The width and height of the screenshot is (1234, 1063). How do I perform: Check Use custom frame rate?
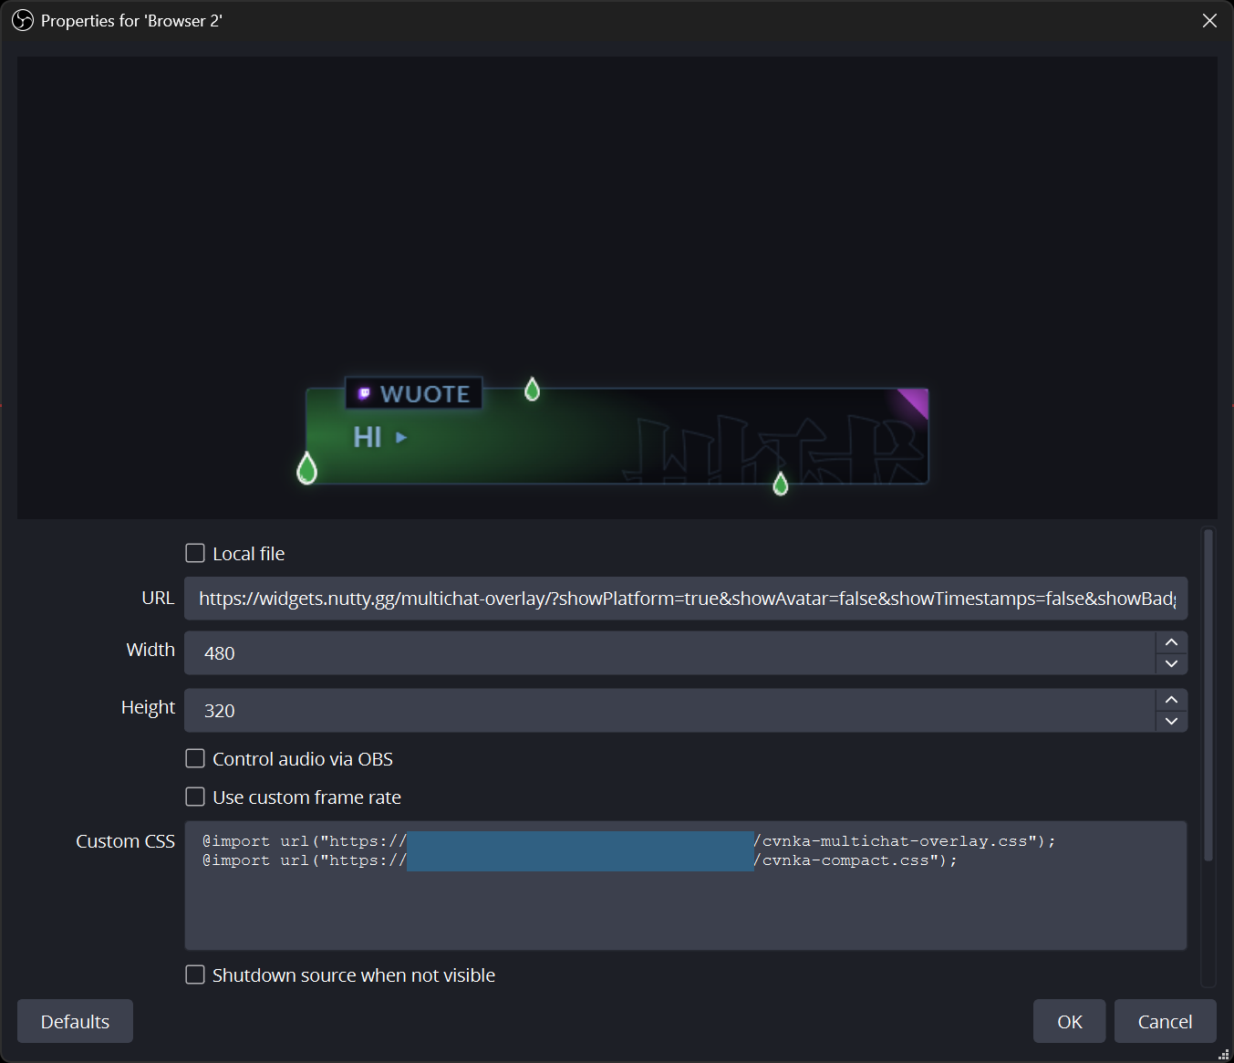[x=195, y=797]
